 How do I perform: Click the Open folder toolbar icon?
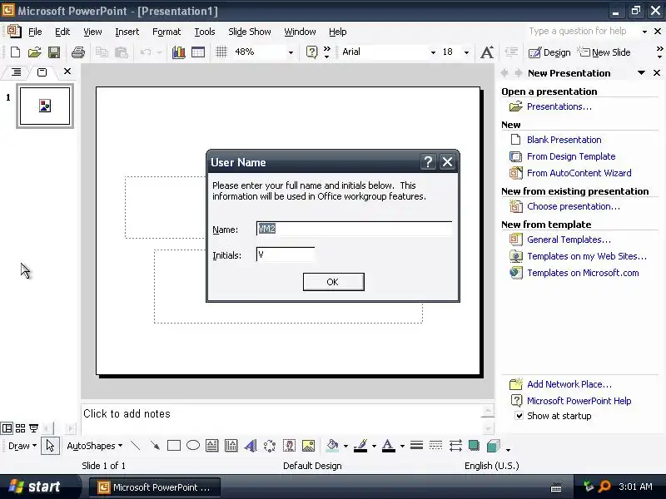(x=34, y=52)
